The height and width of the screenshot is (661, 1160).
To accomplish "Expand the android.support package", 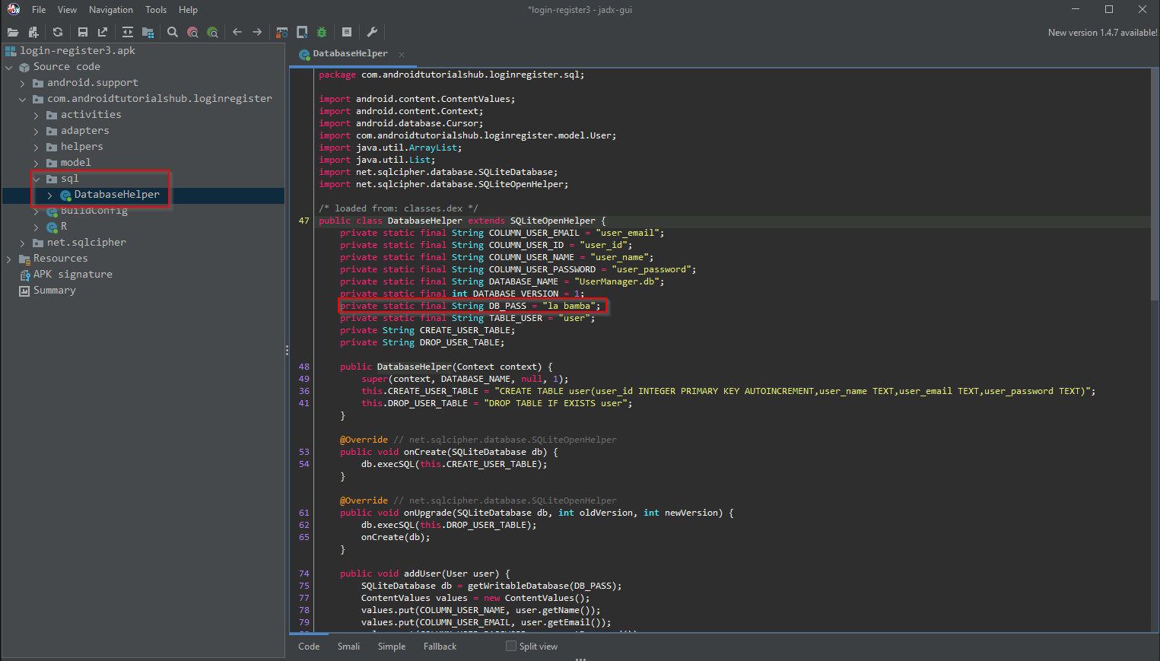I will click(x=22, y=83).
